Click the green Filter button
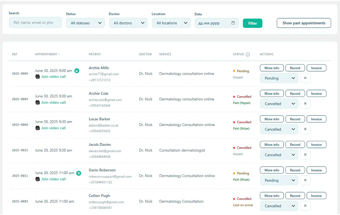 (252, 23)
